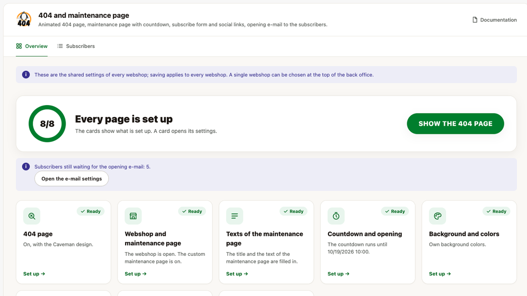Click Set up on Background and colors card
This screenshot has height=296, width=527.
click(440, 274)
